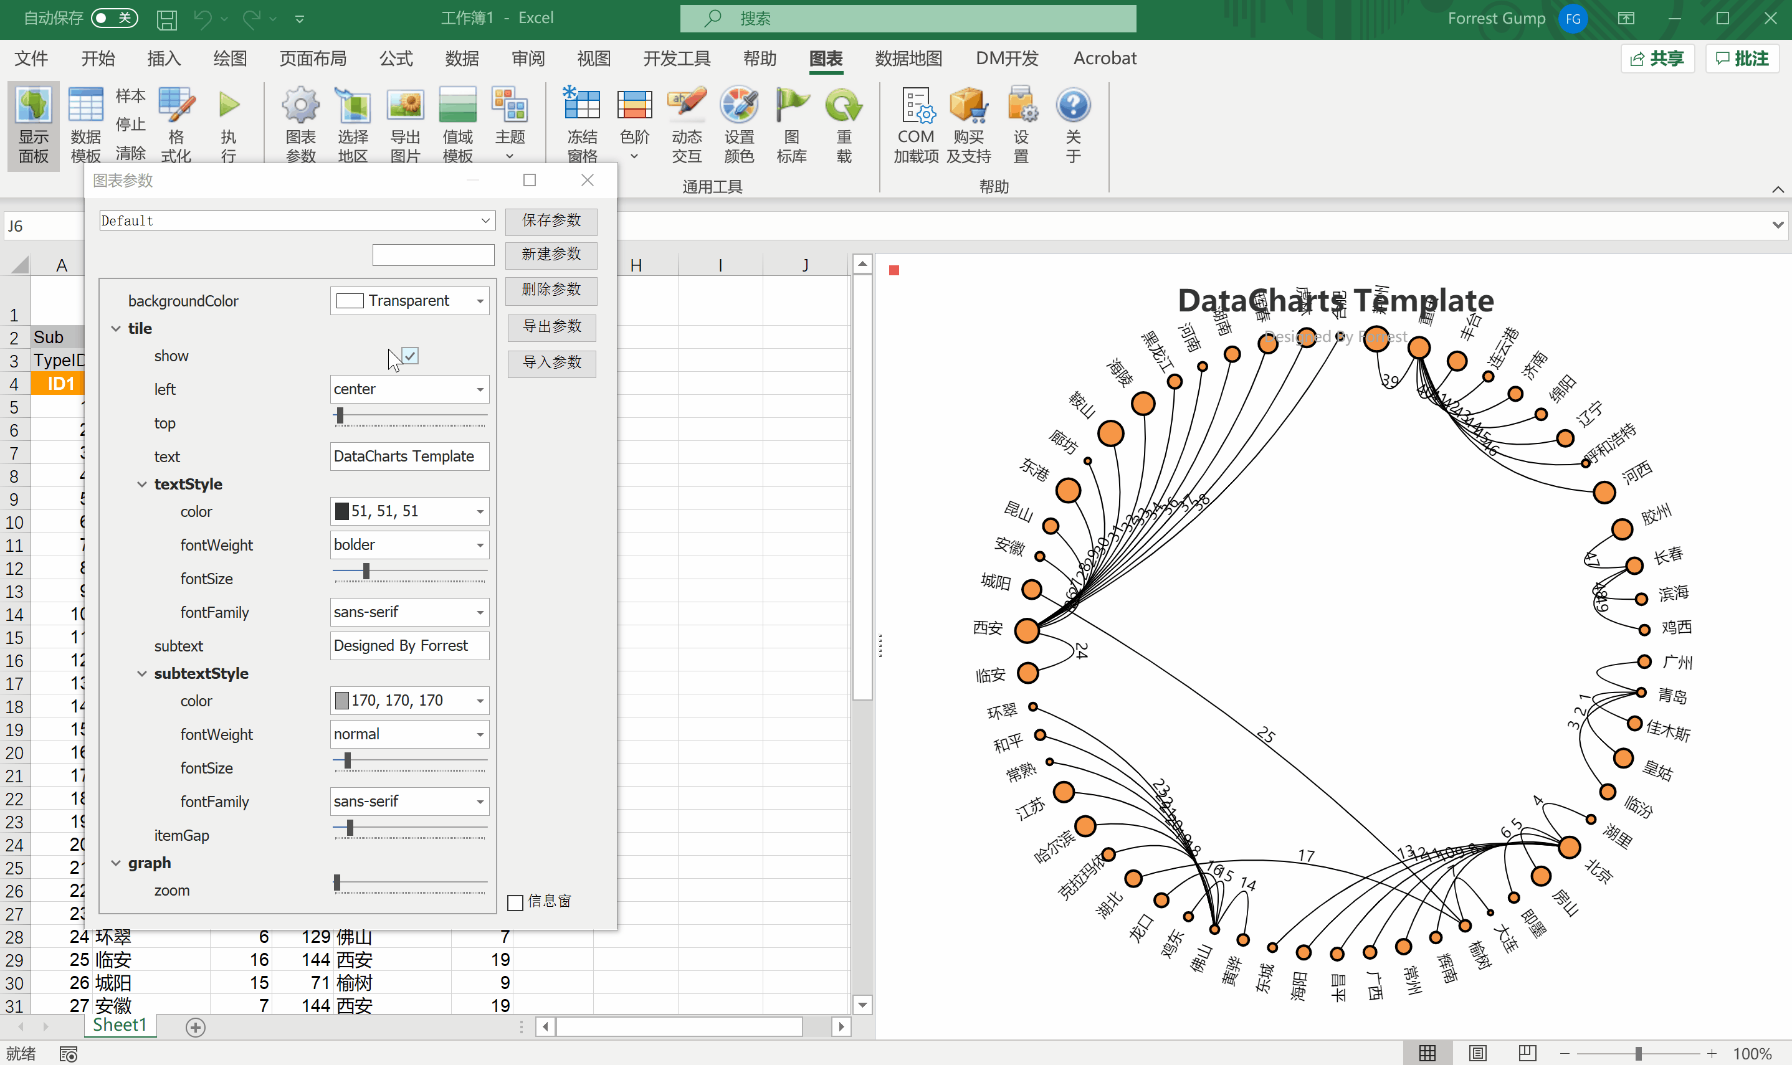Image resolution: width=1792 pixels, height=1065 pixels.
Task: Enable the 信息窗 info window checkbox
Action: 514,902
